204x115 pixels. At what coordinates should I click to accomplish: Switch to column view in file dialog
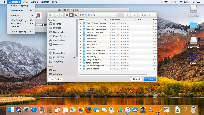76,15
